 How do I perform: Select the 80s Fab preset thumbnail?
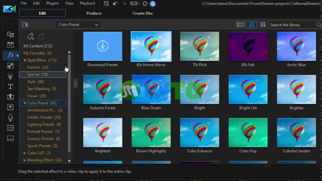click(248, 46)
